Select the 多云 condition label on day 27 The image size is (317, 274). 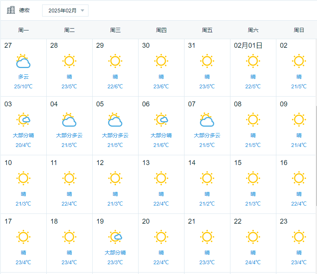(x=23, y=77)
